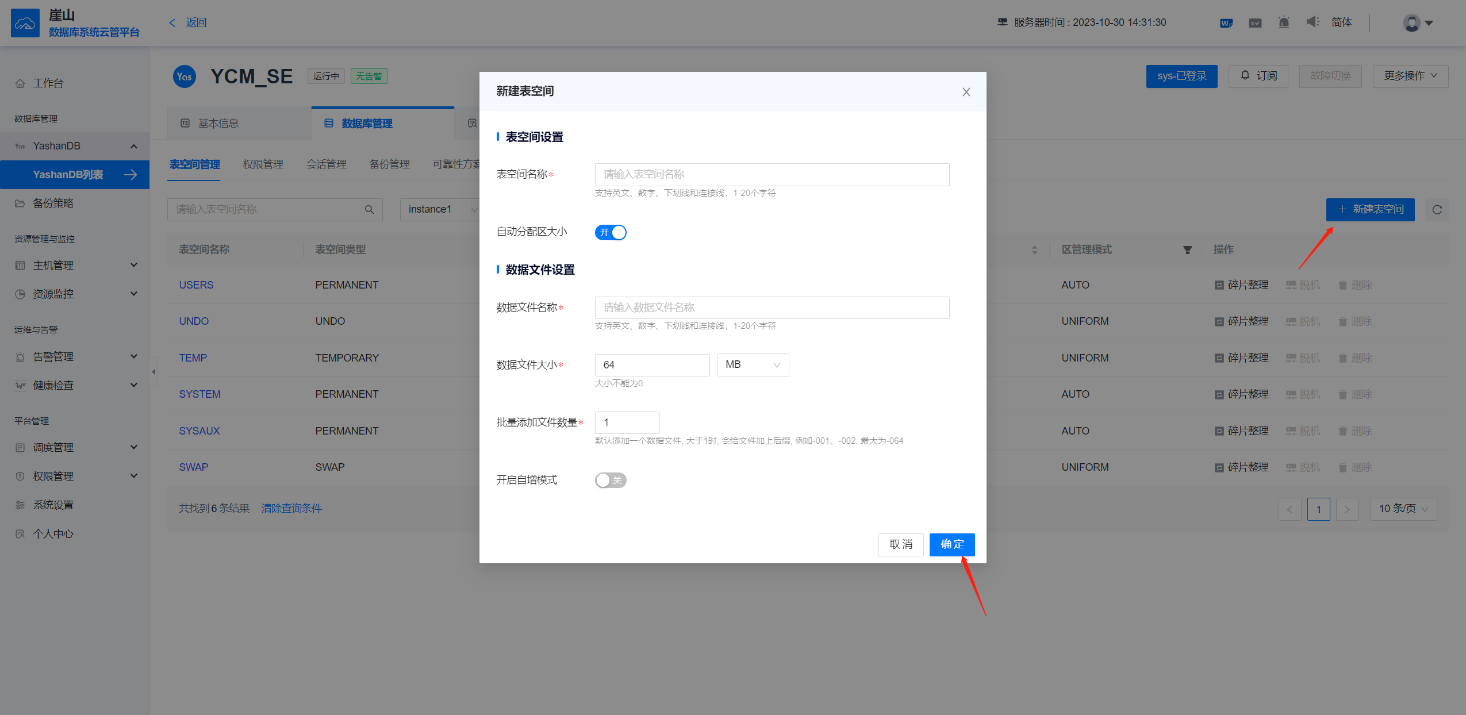Click the 确定 button in dialog
Screen dimensions: 1466x715
pyautogui.click(x=951, y=544)
